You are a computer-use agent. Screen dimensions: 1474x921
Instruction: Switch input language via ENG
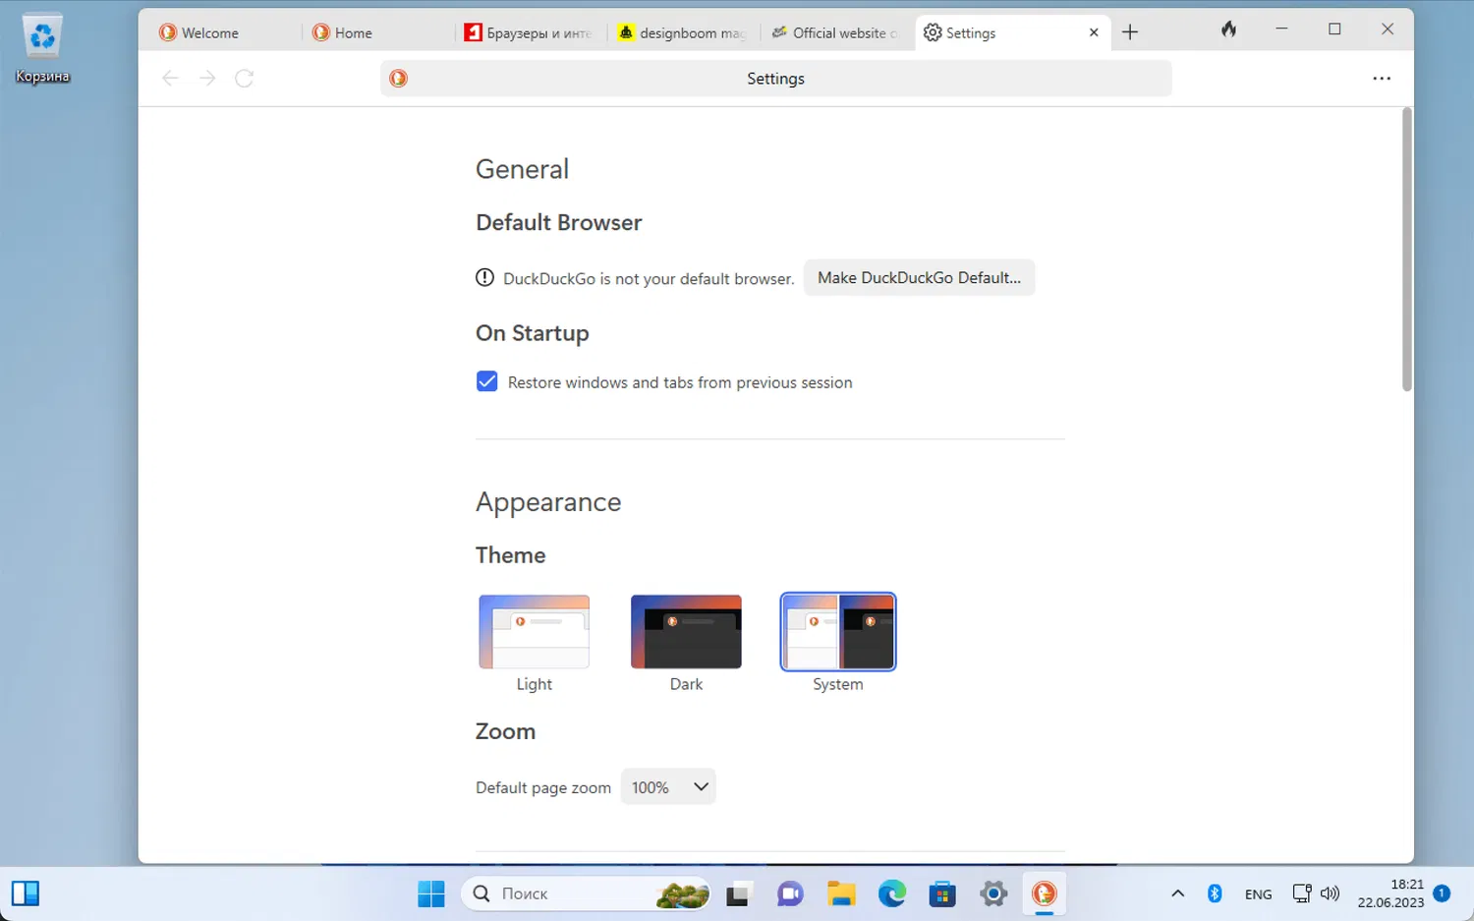click(1258, 894)
